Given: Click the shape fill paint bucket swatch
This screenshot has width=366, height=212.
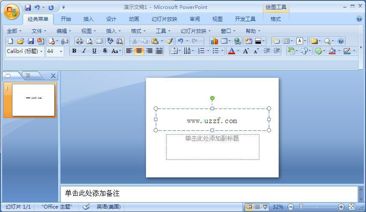Looking at the screenshot, I should click(x=332, y=51).
